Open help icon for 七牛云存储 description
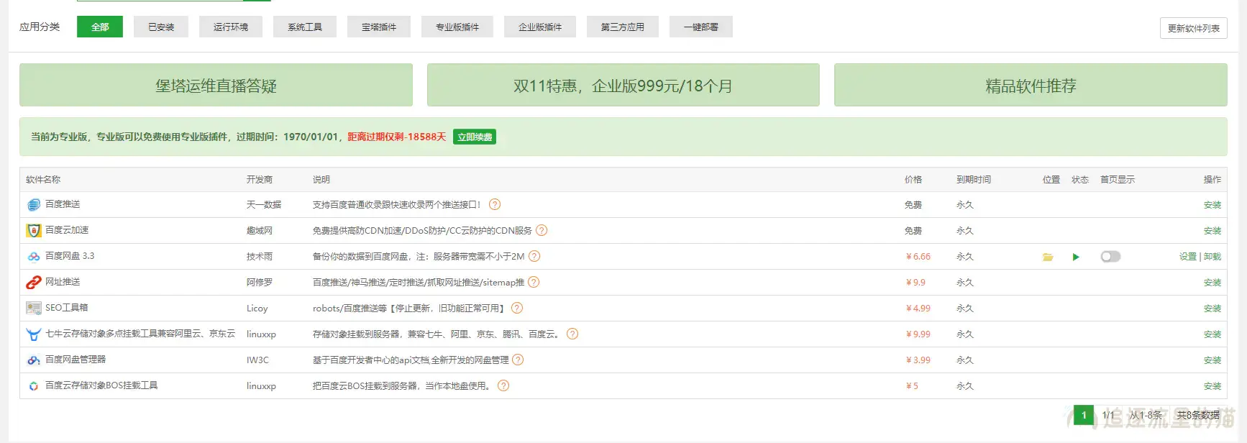The height and width of the screenshot is (443, 1247). tap(572, 334)
